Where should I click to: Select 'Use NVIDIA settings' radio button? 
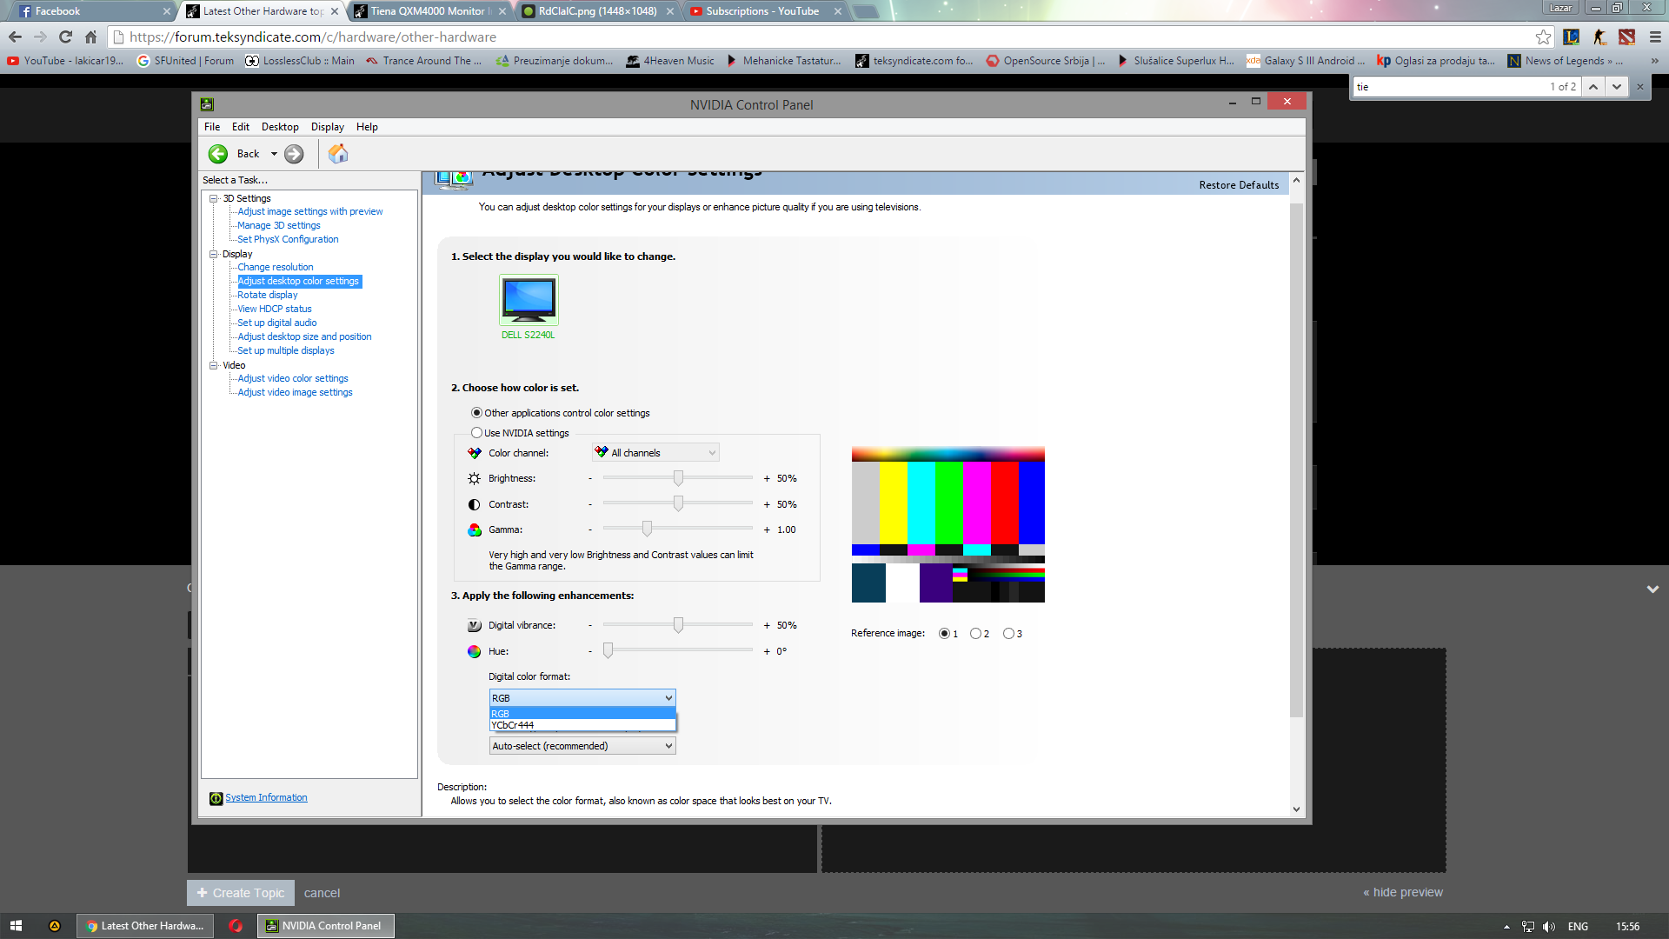pos(476,433)
